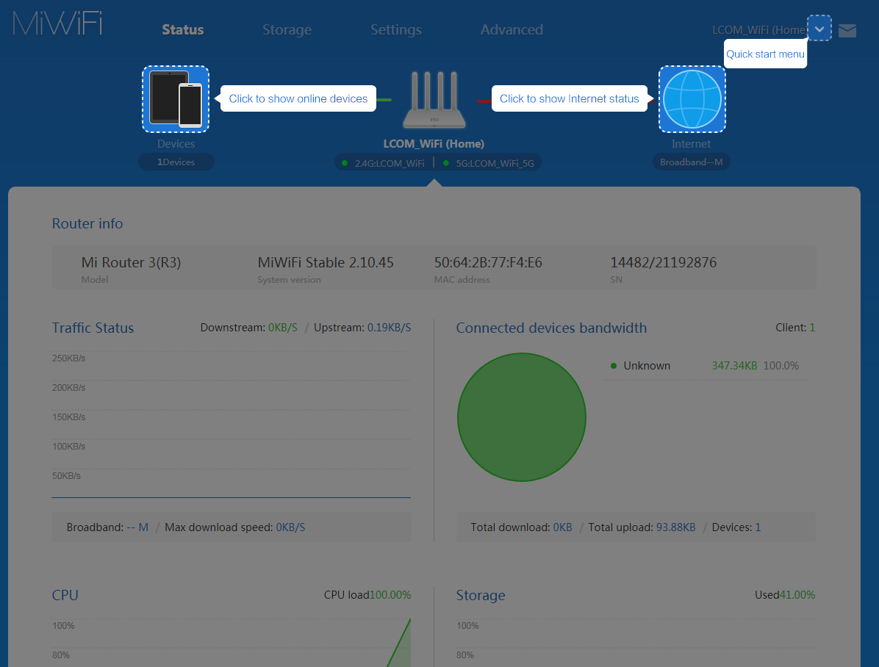The height and width of the screenshot is (667, 879).
Task: Click the Connected devices bandwidth heading
Action: 552,328
